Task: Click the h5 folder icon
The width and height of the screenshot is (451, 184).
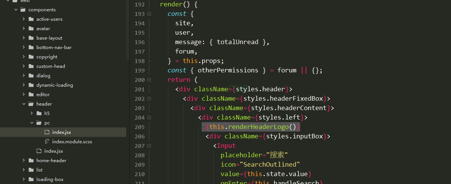Action: 39,113
